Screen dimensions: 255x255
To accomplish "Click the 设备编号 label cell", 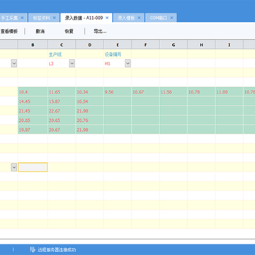I will pyautogui.click(x=118, y=54).
